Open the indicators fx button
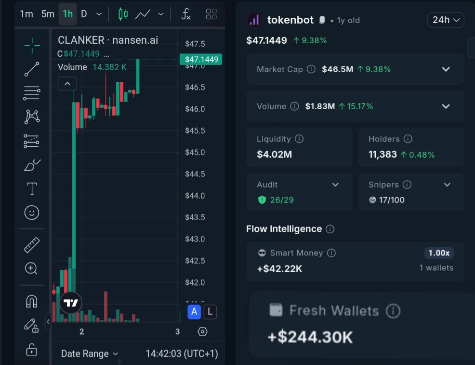Viewport: 475px width, 365px height. pos(186,14)
